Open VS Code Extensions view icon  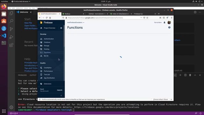(x=11, y=45)
